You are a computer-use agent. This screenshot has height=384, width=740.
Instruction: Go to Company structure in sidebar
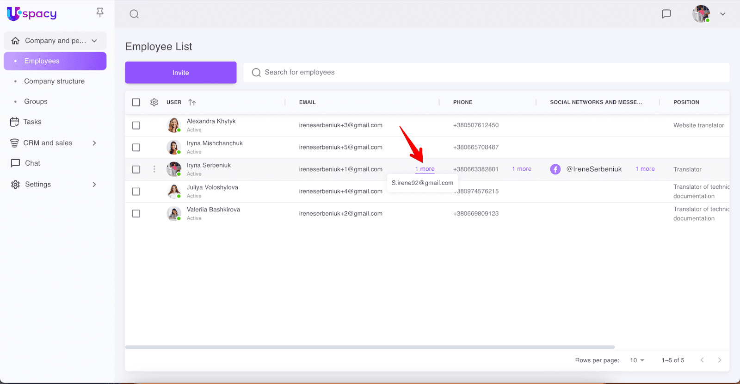(54, 81)
